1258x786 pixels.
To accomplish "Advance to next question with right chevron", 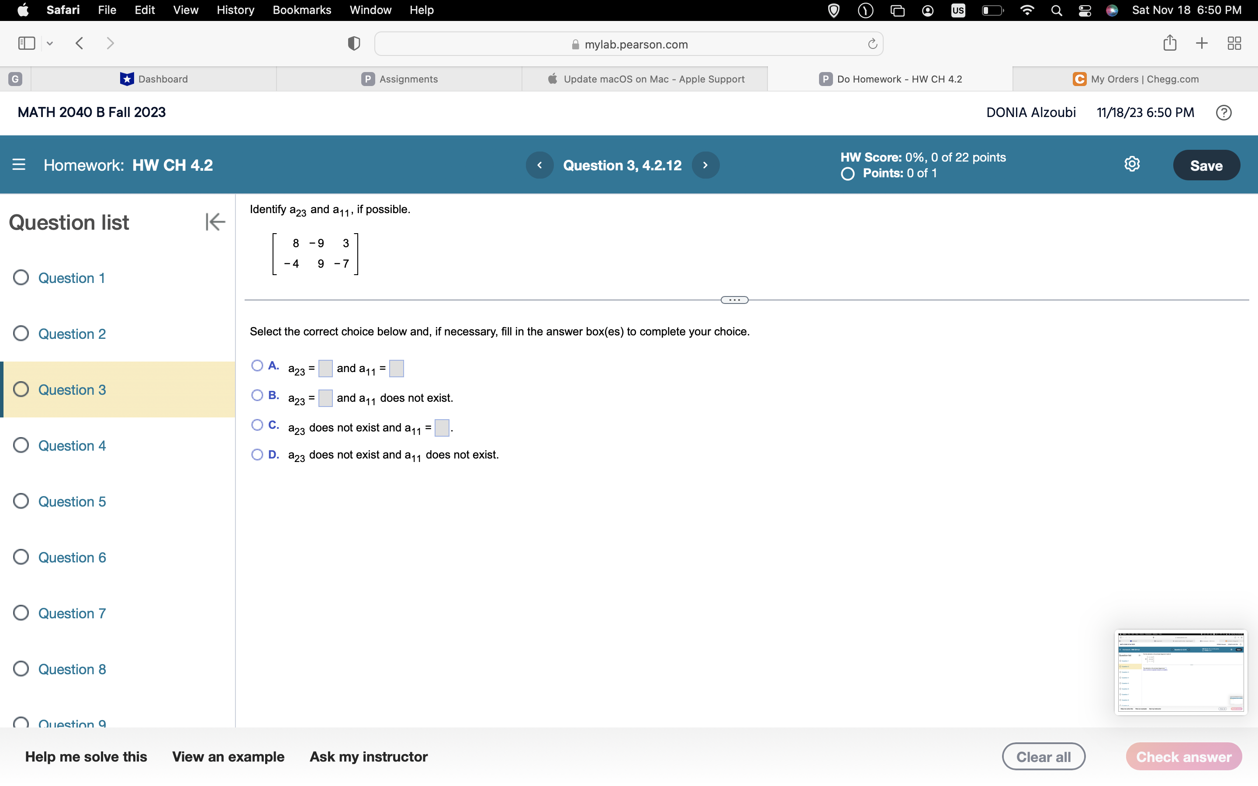I will pyautogui.click(x=705, y=165).
